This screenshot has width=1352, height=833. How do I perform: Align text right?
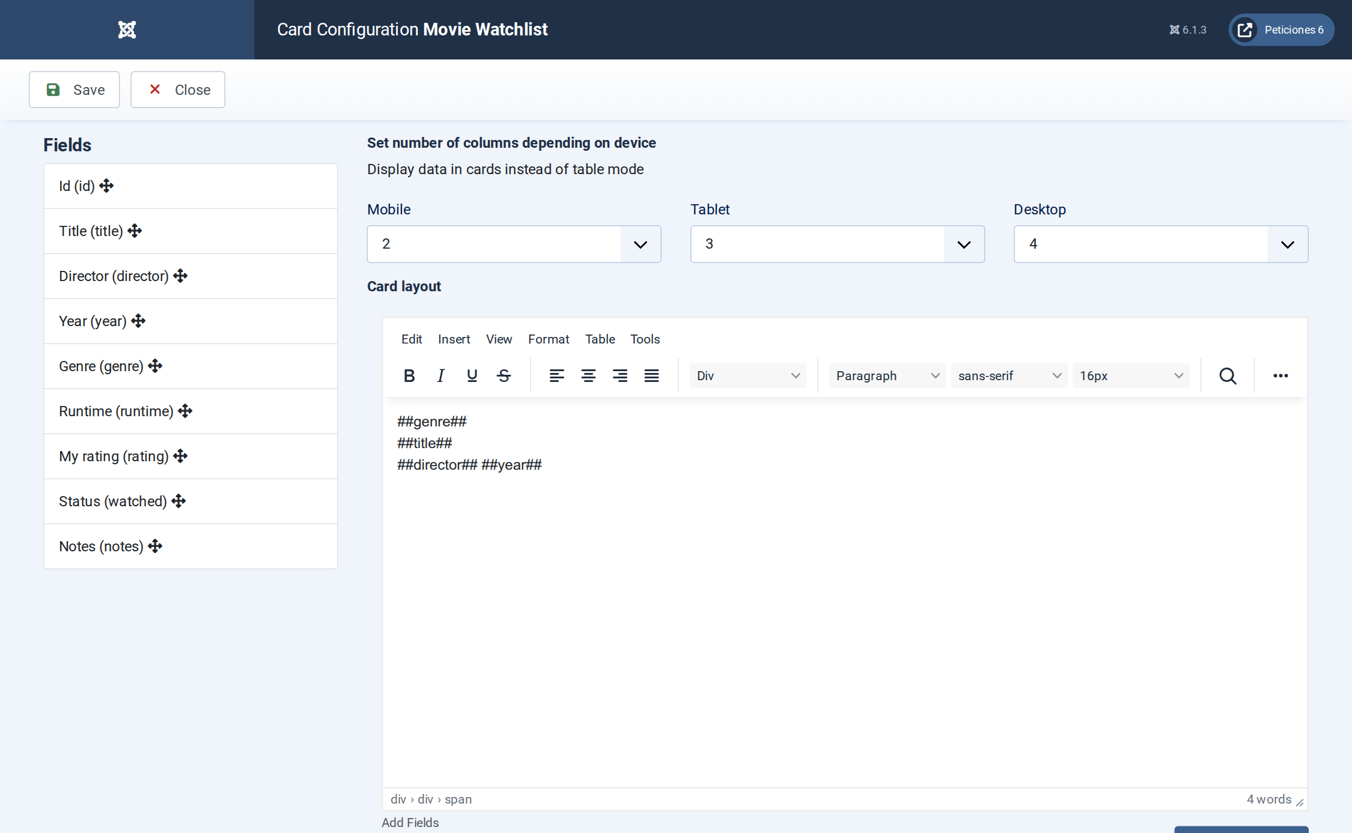(620, 376)
